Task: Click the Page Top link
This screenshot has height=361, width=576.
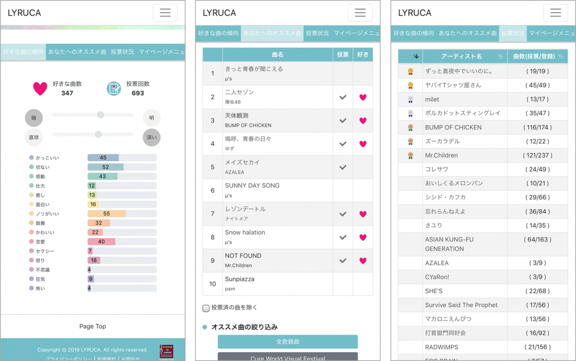Action: tap(93, 326)
